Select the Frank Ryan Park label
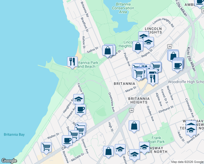Image resolution: width=204 pixels, height=164 pixels. [x=156, y=140]
